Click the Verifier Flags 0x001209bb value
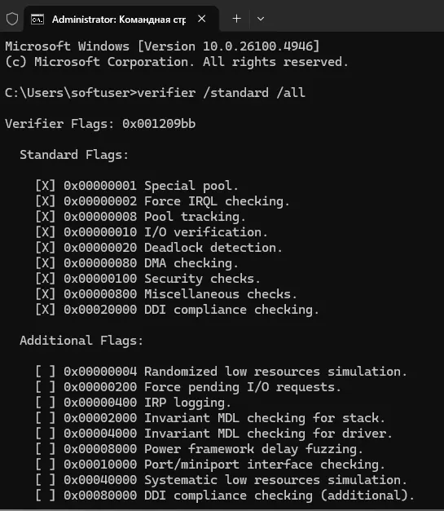444x511 pixels. [159, 124]
